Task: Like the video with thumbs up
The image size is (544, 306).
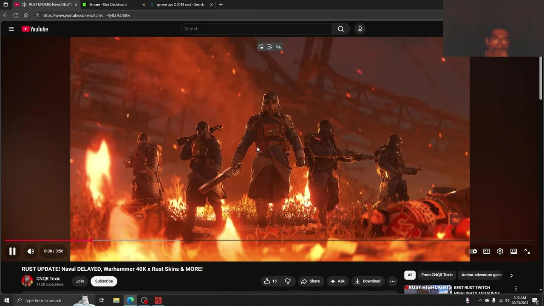Action: pos(270,281)
